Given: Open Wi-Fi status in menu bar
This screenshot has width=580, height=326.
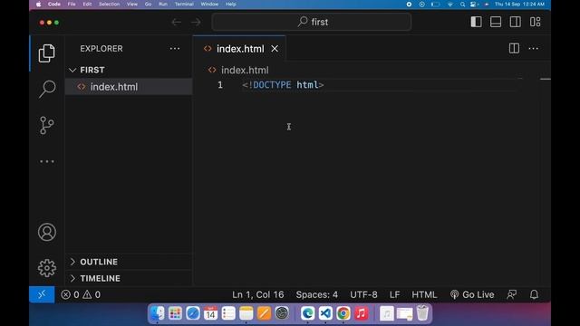Looking at the screenshot, I should pyautogui.click(x=450, y=4).
